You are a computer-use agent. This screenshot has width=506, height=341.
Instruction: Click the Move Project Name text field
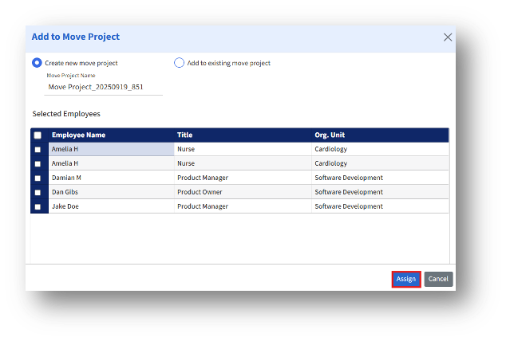tap(104, 87)
